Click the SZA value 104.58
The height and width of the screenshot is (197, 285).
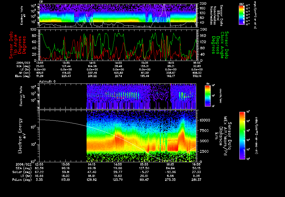pyautogui.click(x=92, y=66)
